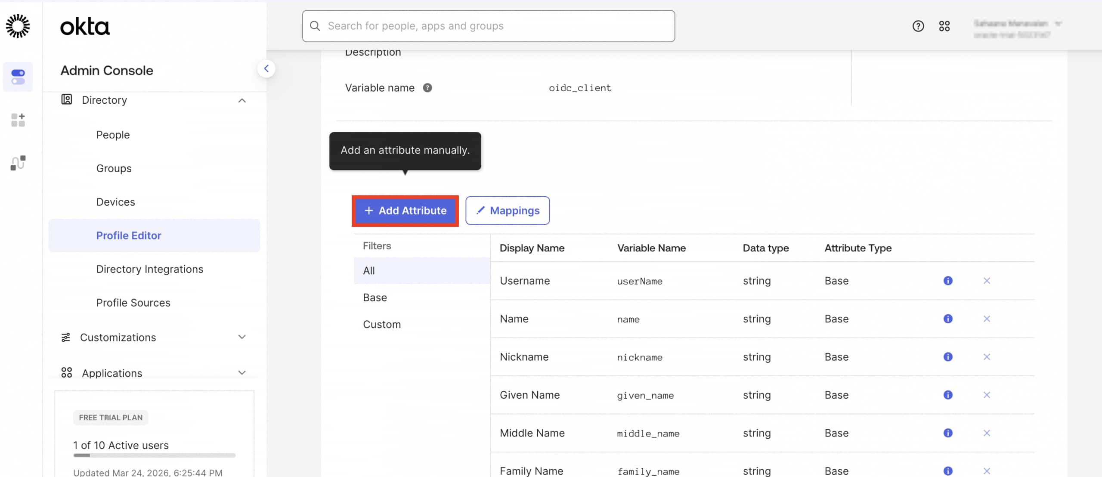The image size is (1102, 477).
Task: Click the Okta sunburst logo icon
Action: click(x=18, y=26)
